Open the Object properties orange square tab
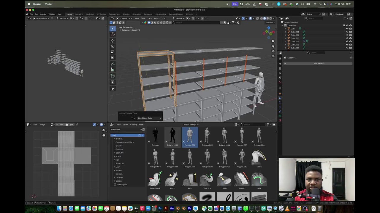 (280, 93)
